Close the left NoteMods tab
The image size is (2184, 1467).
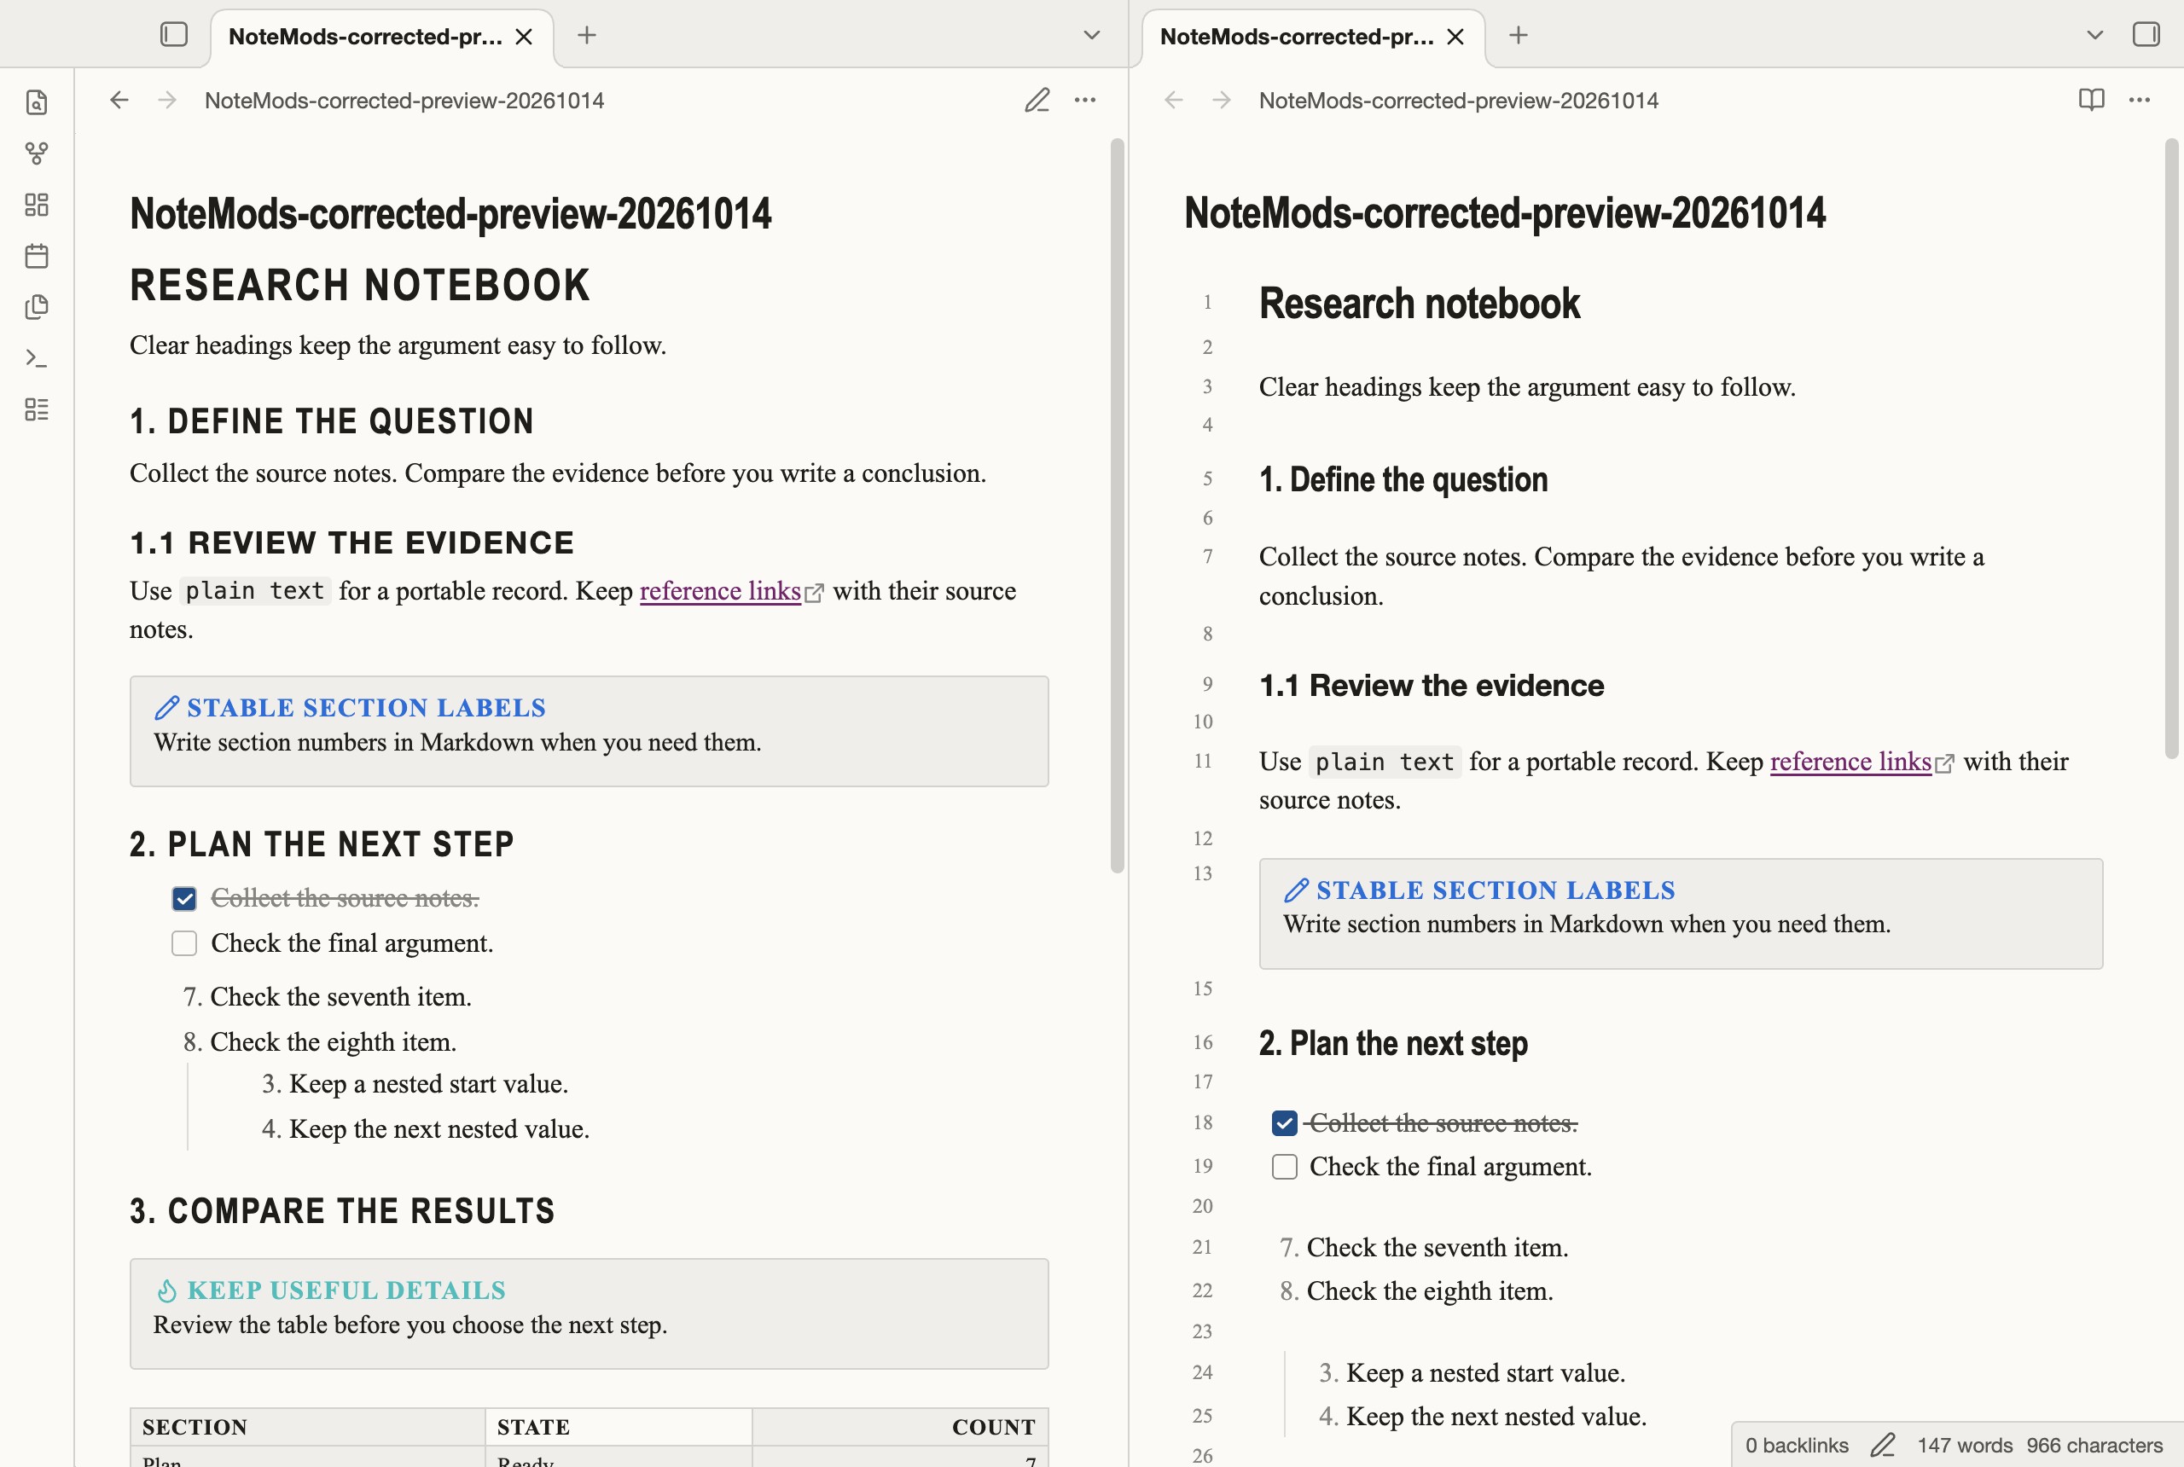(x=524, y=37)
